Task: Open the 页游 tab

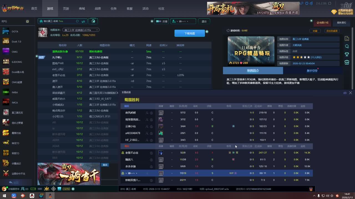Action: click(x=66, y=9)
